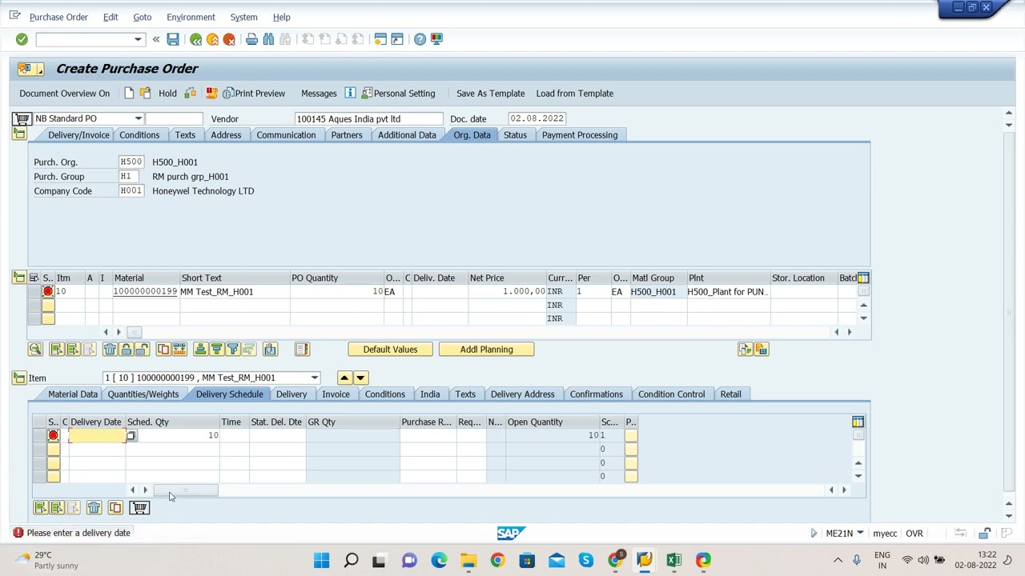Collapse the item overview section toggle
Screen dimensions: 1025x576
[x=18, y=278]
